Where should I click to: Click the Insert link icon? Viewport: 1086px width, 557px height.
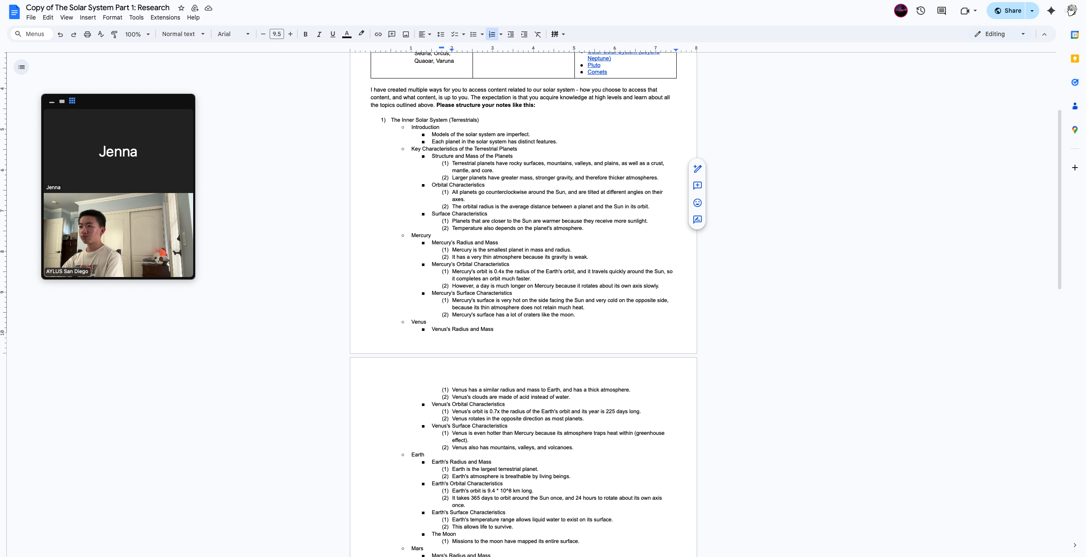(378, 34)
